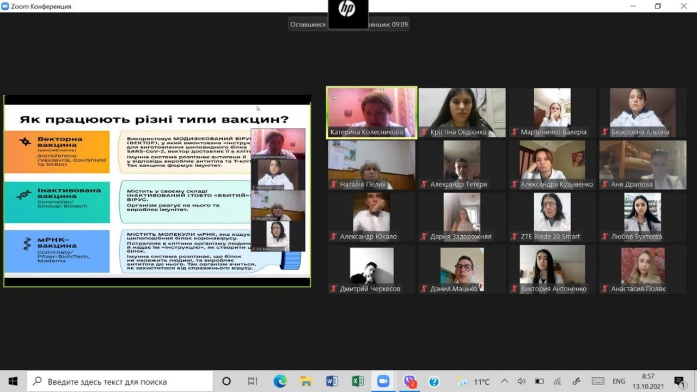Select the video tile of Дмитрий Черкесов
Screen dimensions: 697x392
tap(372, 269)
